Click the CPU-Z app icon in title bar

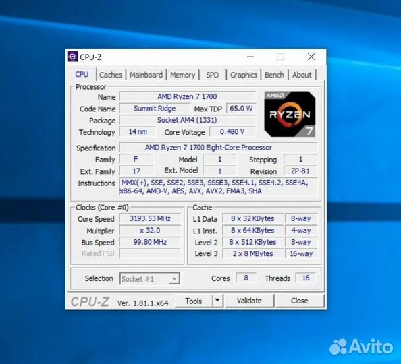72,57
